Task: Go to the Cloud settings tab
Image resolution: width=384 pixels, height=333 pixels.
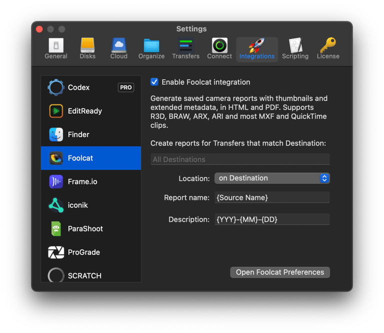Action: (x=118, y=49)
